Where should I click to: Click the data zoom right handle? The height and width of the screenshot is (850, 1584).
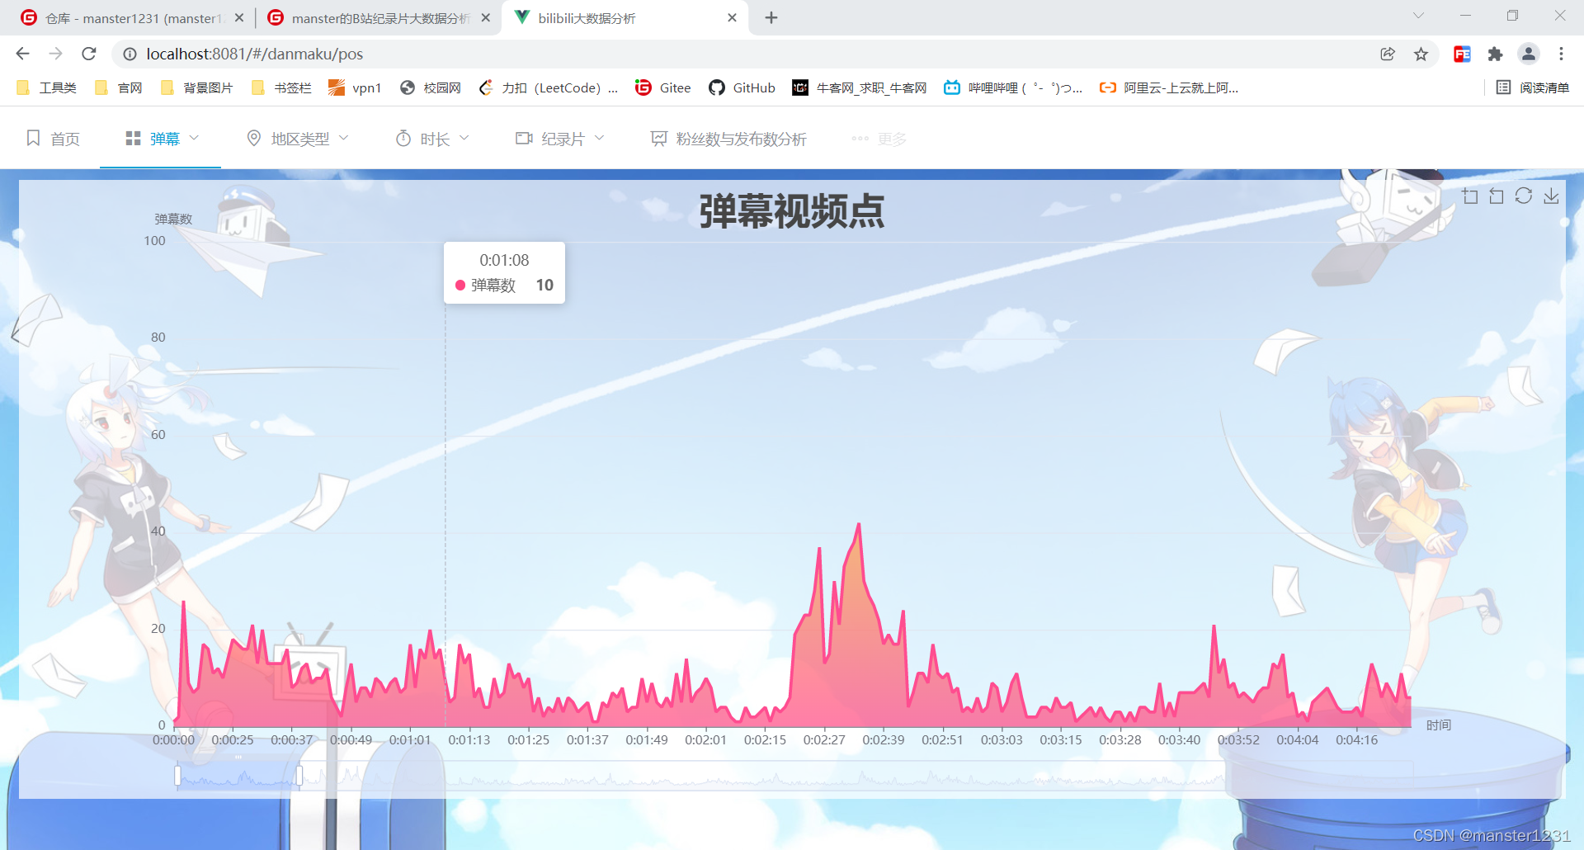299,776
